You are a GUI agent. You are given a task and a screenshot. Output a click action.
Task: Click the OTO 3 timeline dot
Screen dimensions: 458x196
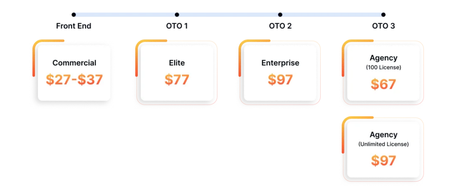click(383, 15)
